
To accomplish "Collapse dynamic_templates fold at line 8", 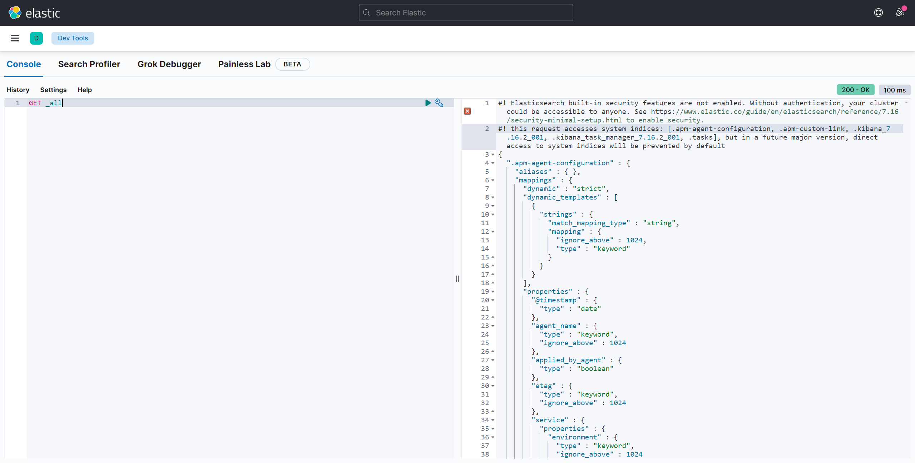I will [x=493, y=197].
